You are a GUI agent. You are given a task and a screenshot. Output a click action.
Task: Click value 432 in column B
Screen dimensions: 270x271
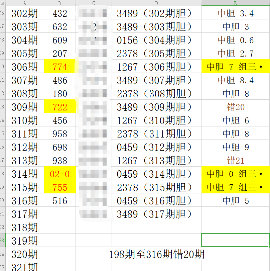(x=60, y=13)
